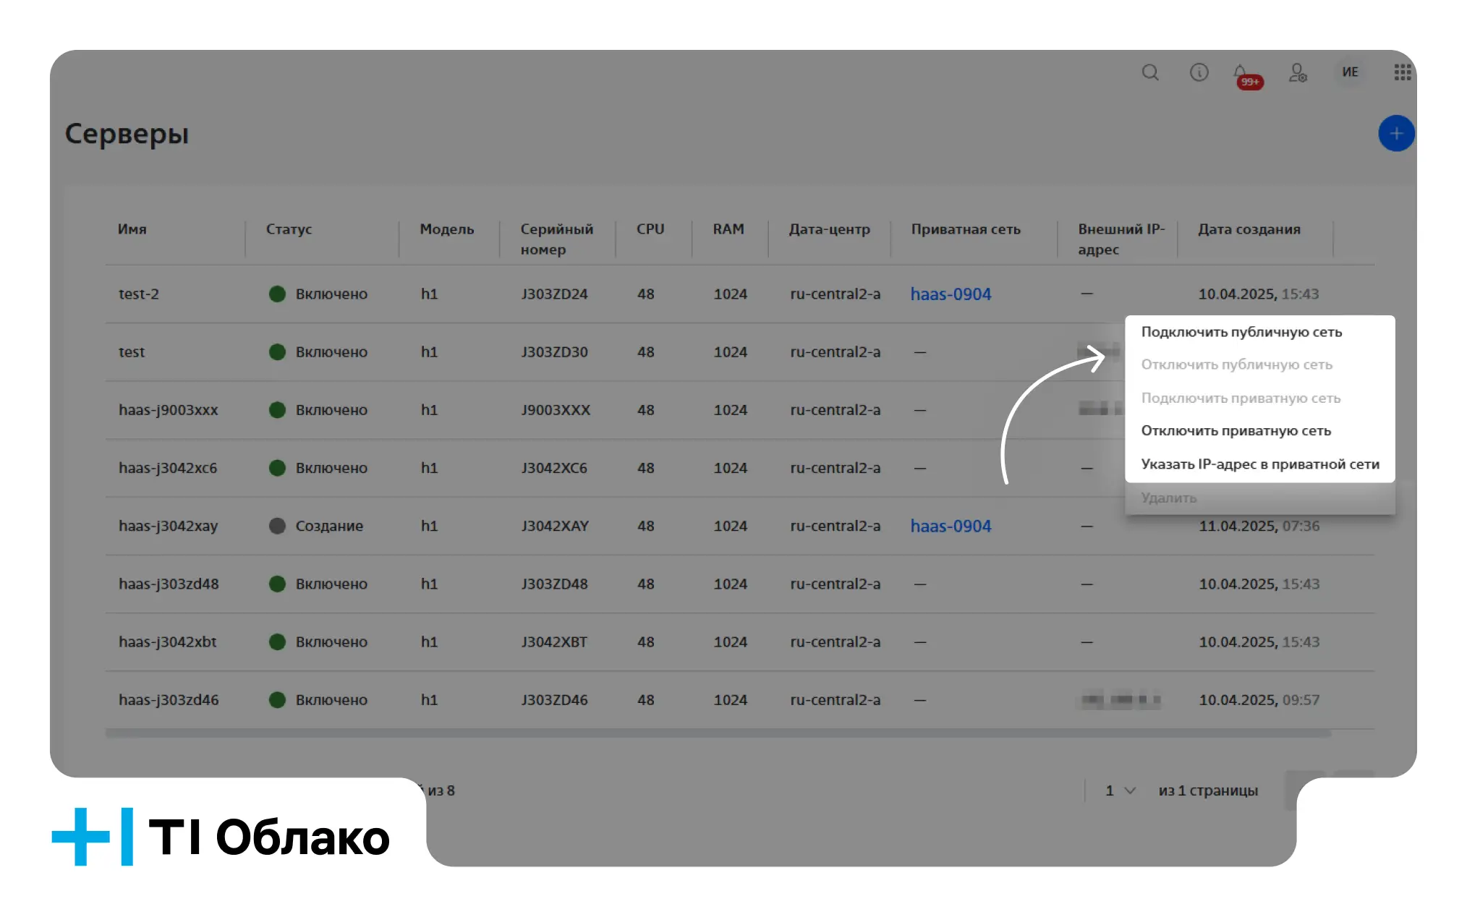Click the Дата создания column header
1467x917 pixels.
1249,229
